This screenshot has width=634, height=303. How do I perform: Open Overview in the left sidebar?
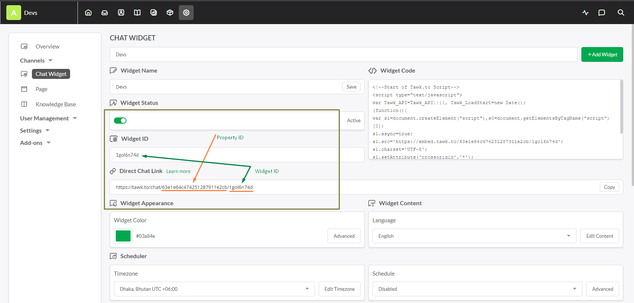click(x=47, y=47)
